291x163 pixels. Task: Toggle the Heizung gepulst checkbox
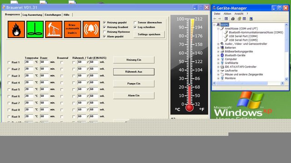(104, 22)
